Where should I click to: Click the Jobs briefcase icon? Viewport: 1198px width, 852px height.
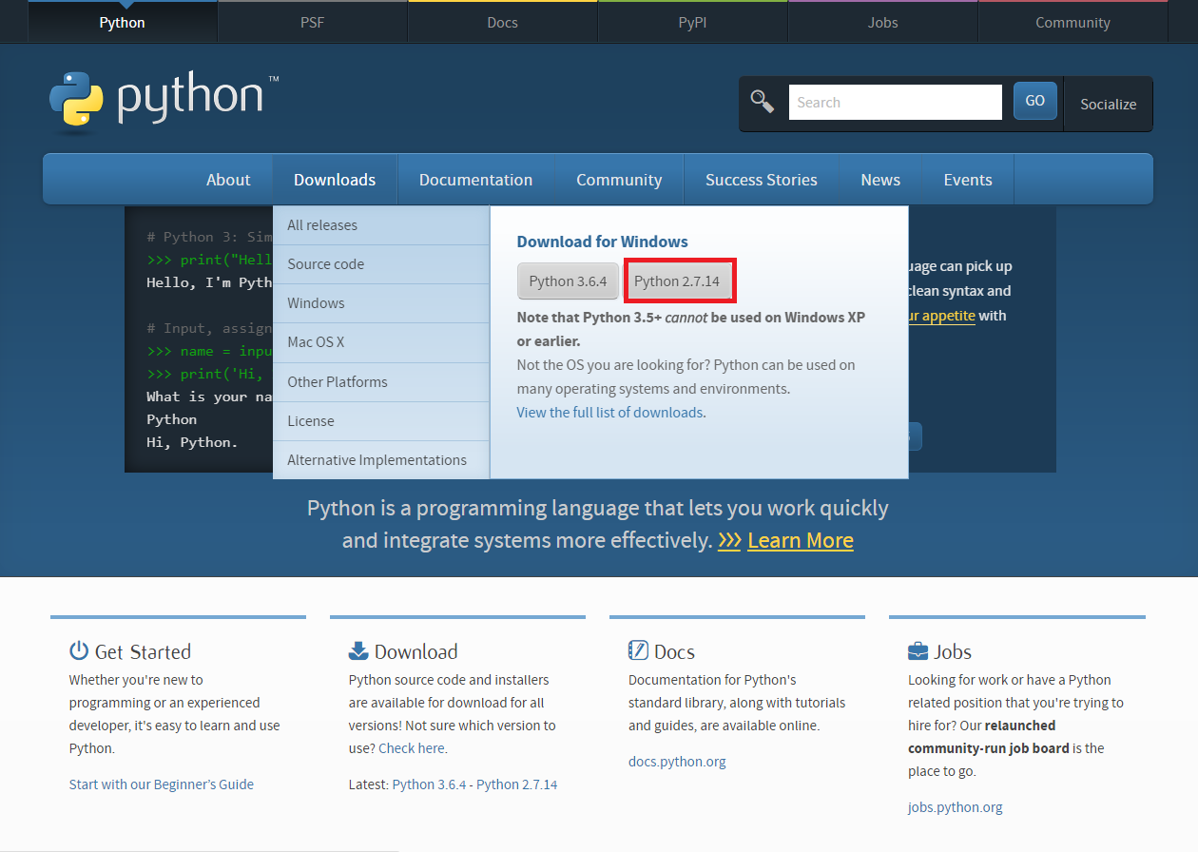pos(918,651)
